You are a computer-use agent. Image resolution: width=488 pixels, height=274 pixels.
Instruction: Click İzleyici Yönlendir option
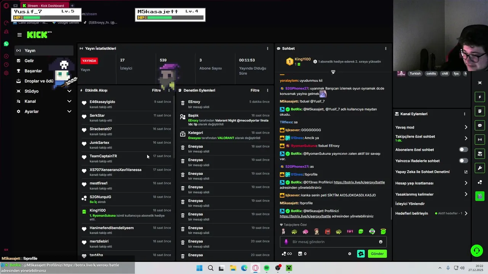pos(410,204)
